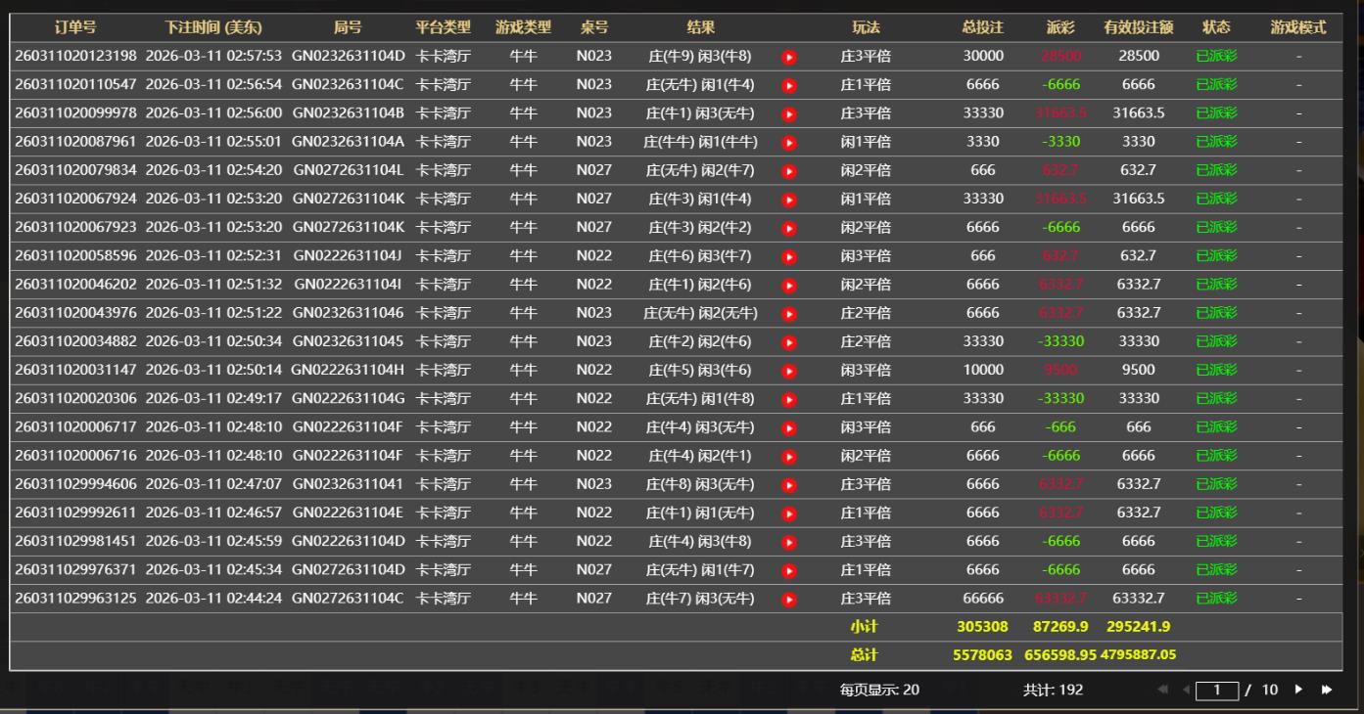Screen dimensions: 1364x714
Task: Open the 每页显示 20 page size selector
Action: 879,690
